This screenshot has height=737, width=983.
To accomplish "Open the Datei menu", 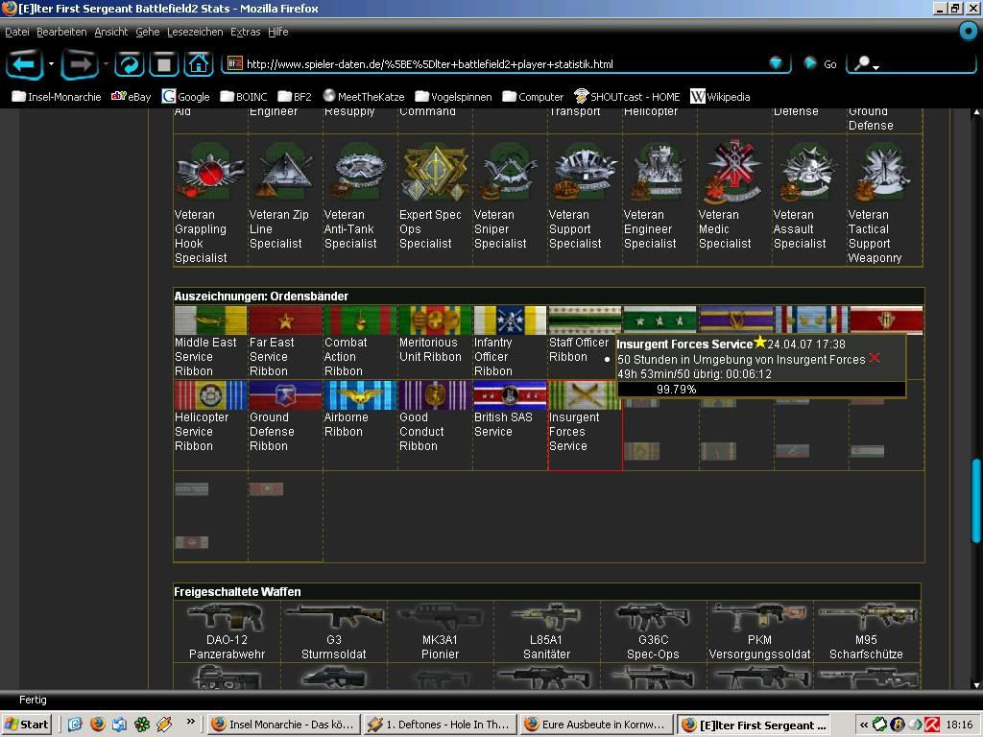I will (x=17, y=32).
